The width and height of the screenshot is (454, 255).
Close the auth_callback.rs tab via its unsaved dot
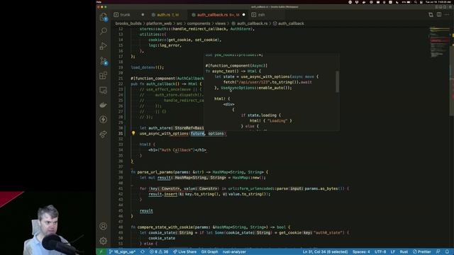click(x=243, y=15)
